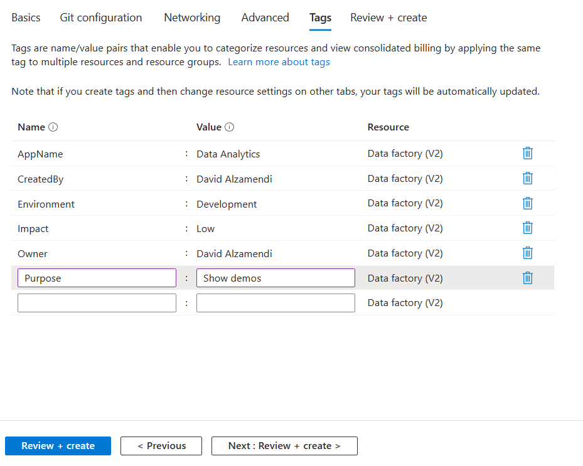Delete the Environment tag row

[528, 203]
